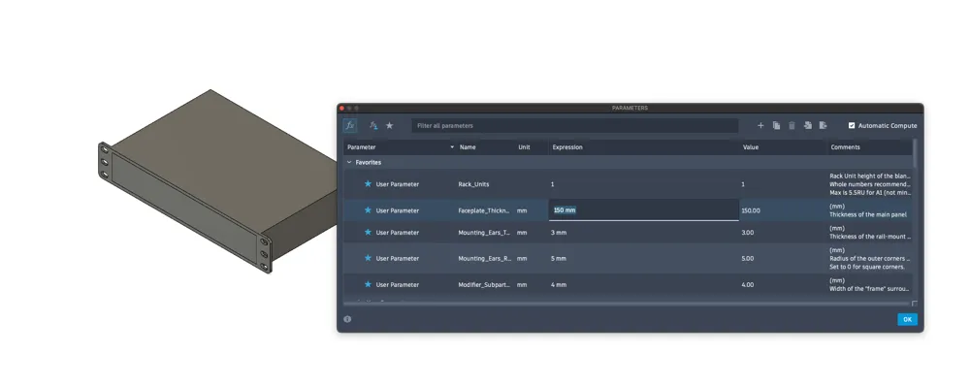Click the delete parameter trash icon
970x385 pixels.
[x=792, y=126]
